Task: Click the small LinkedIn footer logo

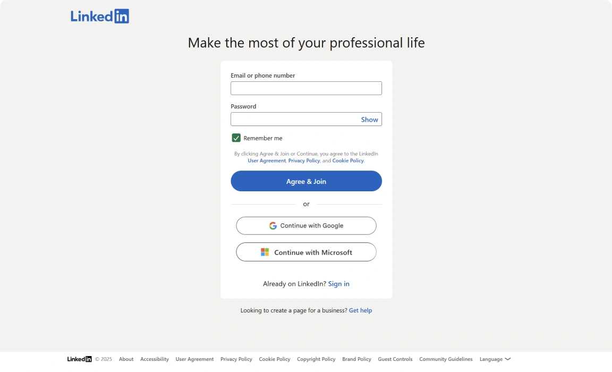Action: tap(79, 359)
